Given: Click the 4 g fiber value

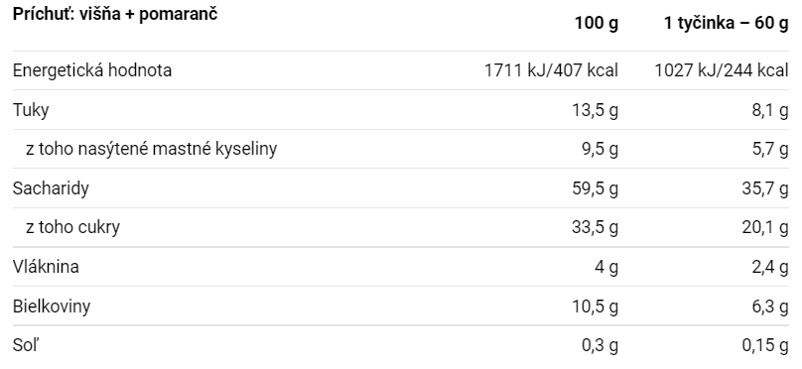Looking at the screenshot, I should [606, 267].
